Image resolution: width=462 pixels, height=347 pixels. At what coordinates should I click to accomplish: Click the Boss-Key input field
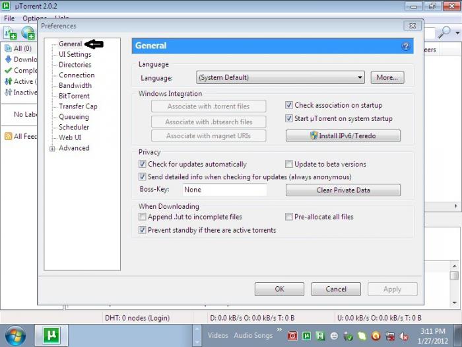coord(225,190)
